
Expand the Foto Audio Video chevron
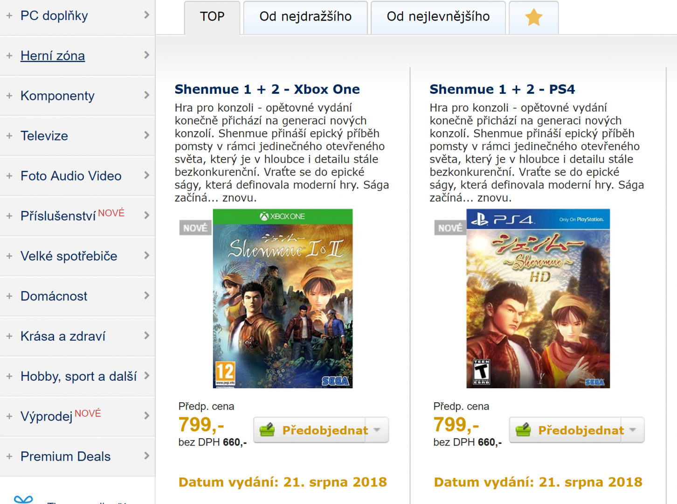[147, 175]
